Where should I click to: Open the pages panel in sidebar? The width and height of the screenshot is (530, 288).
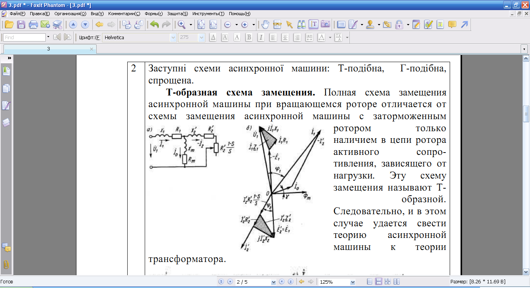click(6, 88)
